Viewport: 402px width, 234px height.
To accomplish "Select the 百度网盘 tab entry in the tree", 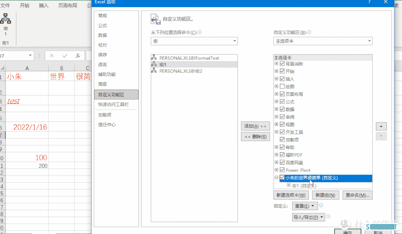I will click(x=294, y=163).
